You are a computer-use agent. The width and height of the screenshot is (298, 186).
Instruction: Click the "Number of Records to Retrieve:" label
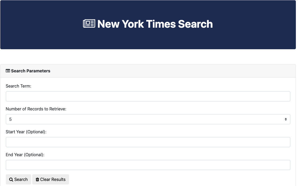pos(36,109)
